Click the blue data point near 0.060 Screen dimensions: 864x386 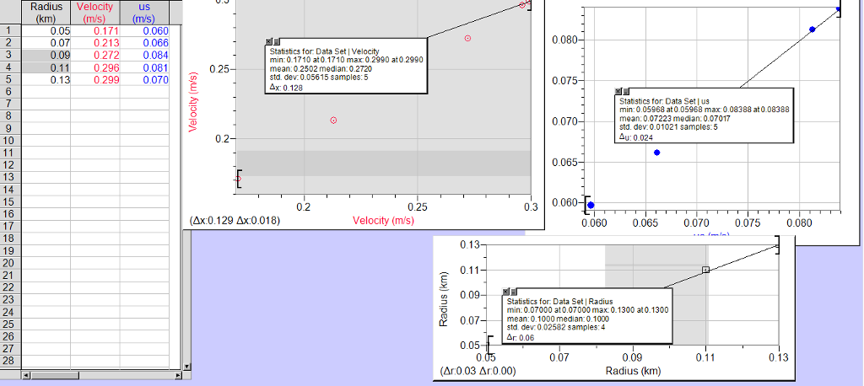point(591,205)
